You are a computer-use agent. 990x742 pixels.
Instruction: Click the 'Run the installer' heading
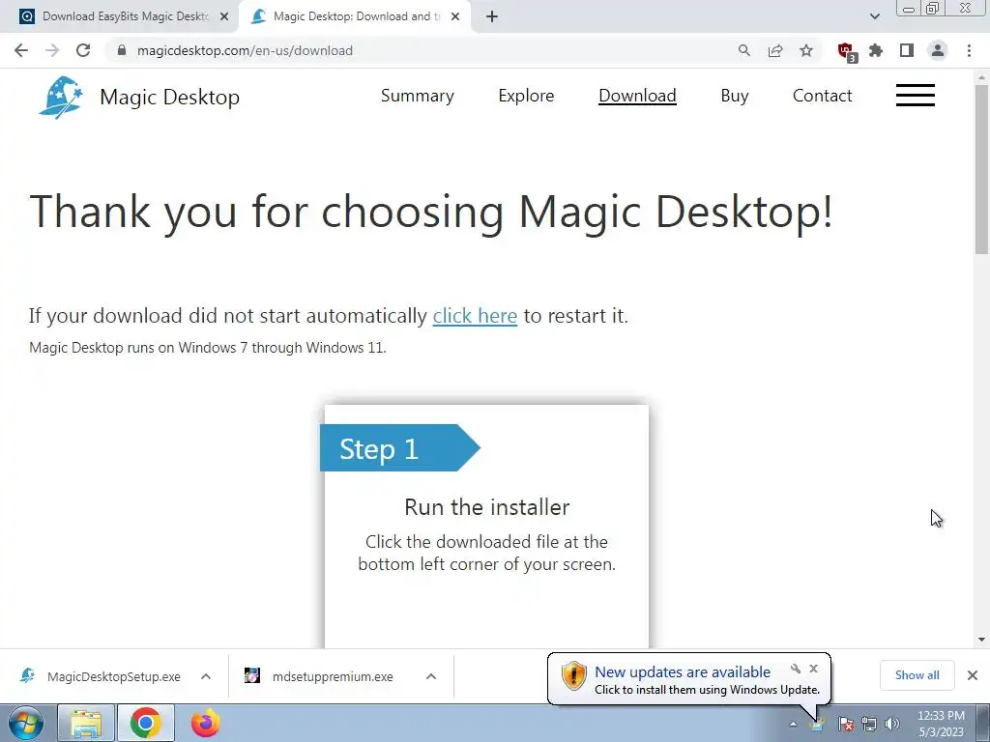pyautogui.click(x=487, y=507)
